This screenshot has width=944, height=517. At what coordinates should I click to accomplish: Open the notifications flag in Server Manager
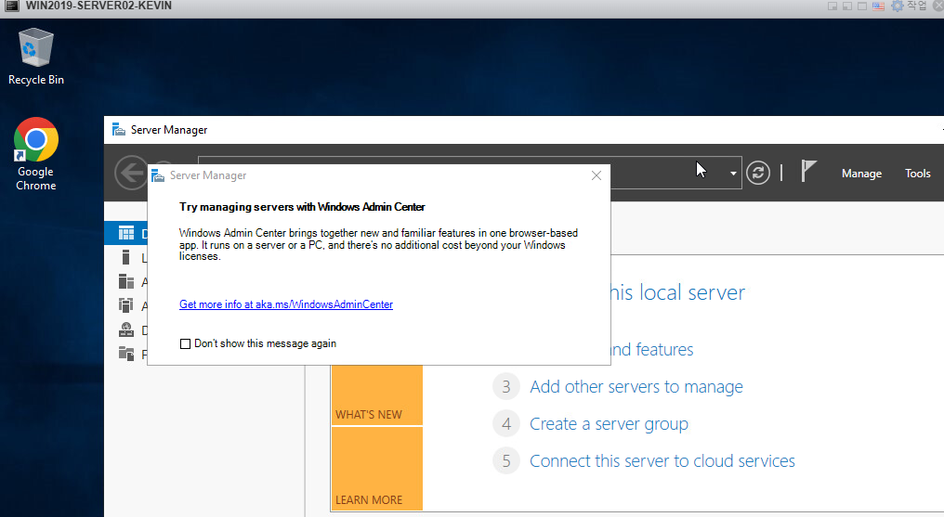click(x=808, y=171)
